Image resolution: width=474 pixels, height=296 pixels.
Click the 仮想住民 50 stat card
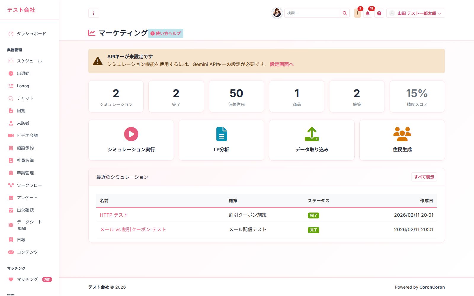[236, 96]
